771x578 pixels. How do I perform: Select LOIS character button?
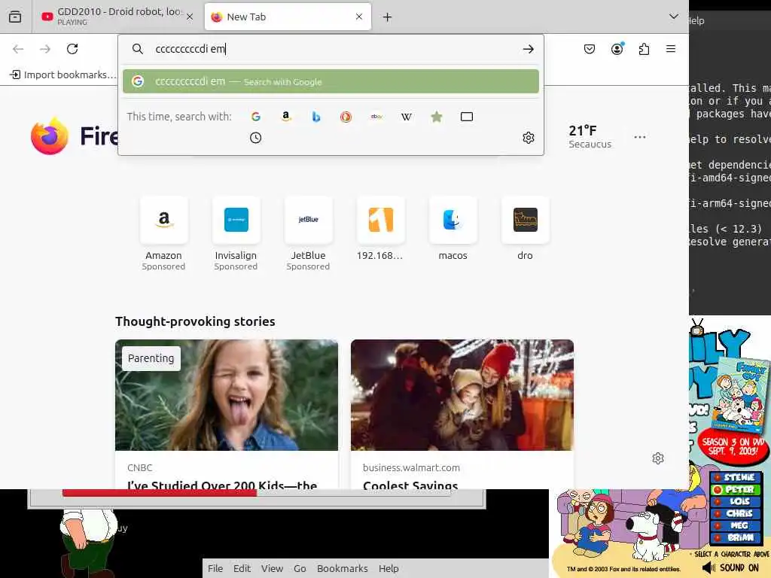coord(736,501)
